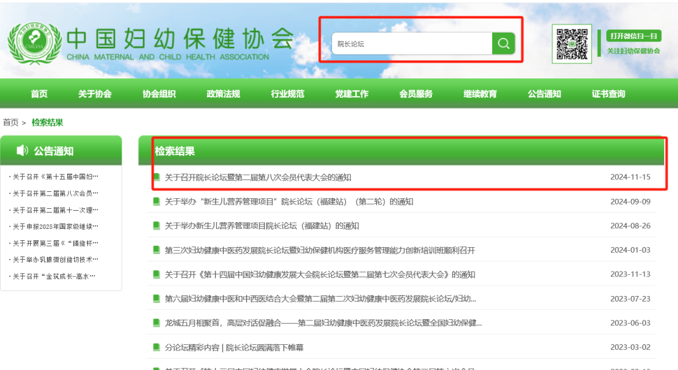Viewport: 678px width, 370px height.
Task: Navigate to 继续教育 in the menu
Action: pyautogui.click(x=480, y=94)
